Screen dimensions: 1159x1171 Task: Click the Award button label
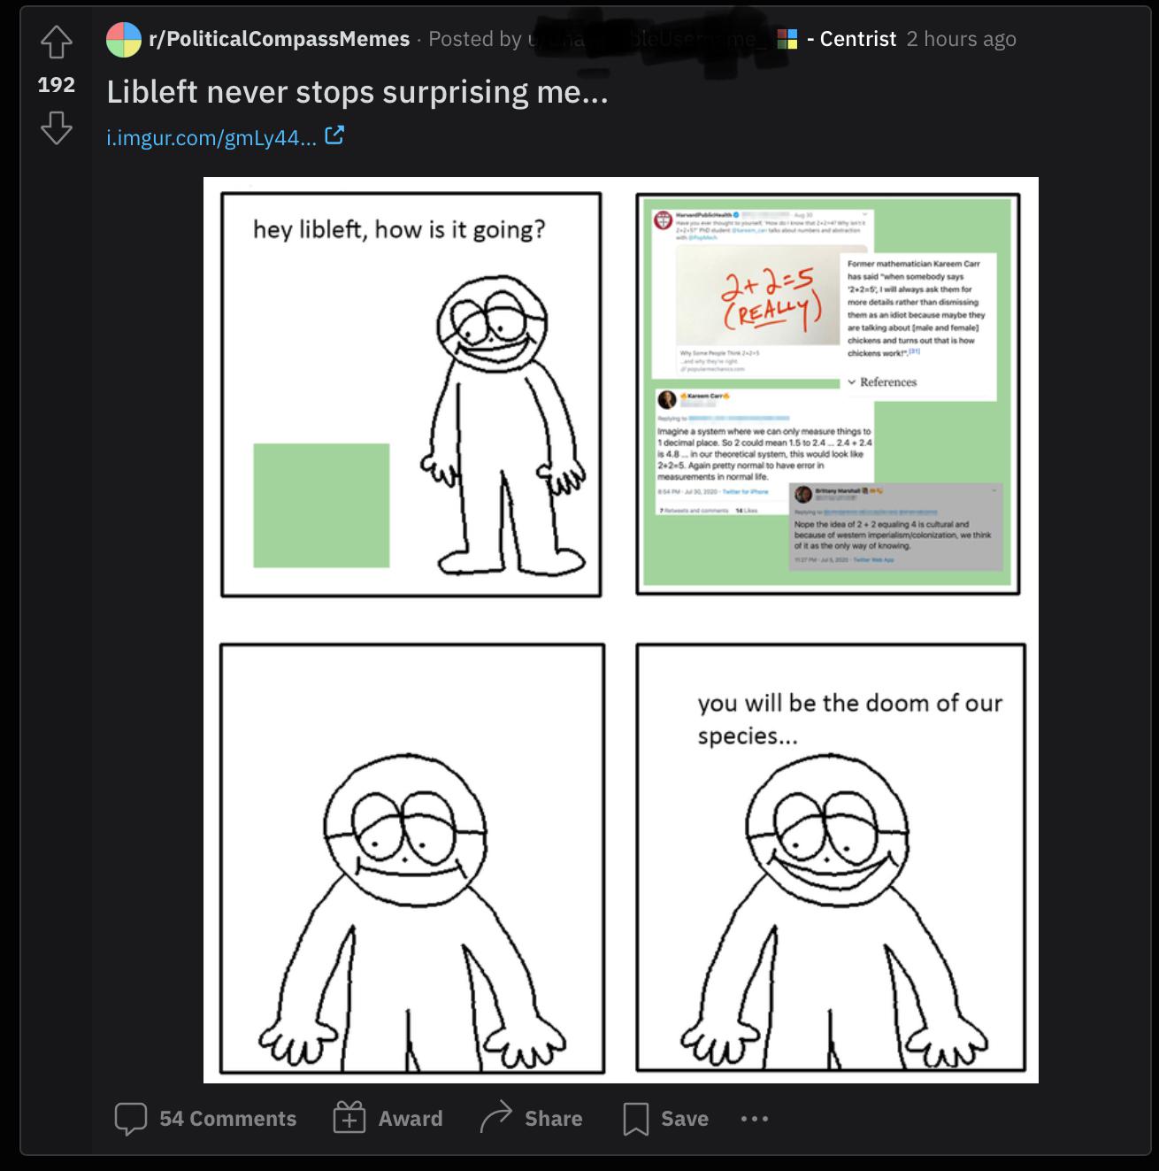click(411, 1119)
